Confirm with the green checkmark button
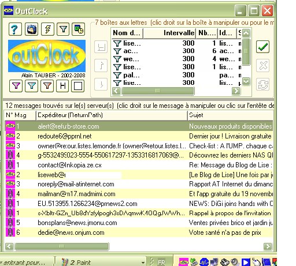 (262, 47)
